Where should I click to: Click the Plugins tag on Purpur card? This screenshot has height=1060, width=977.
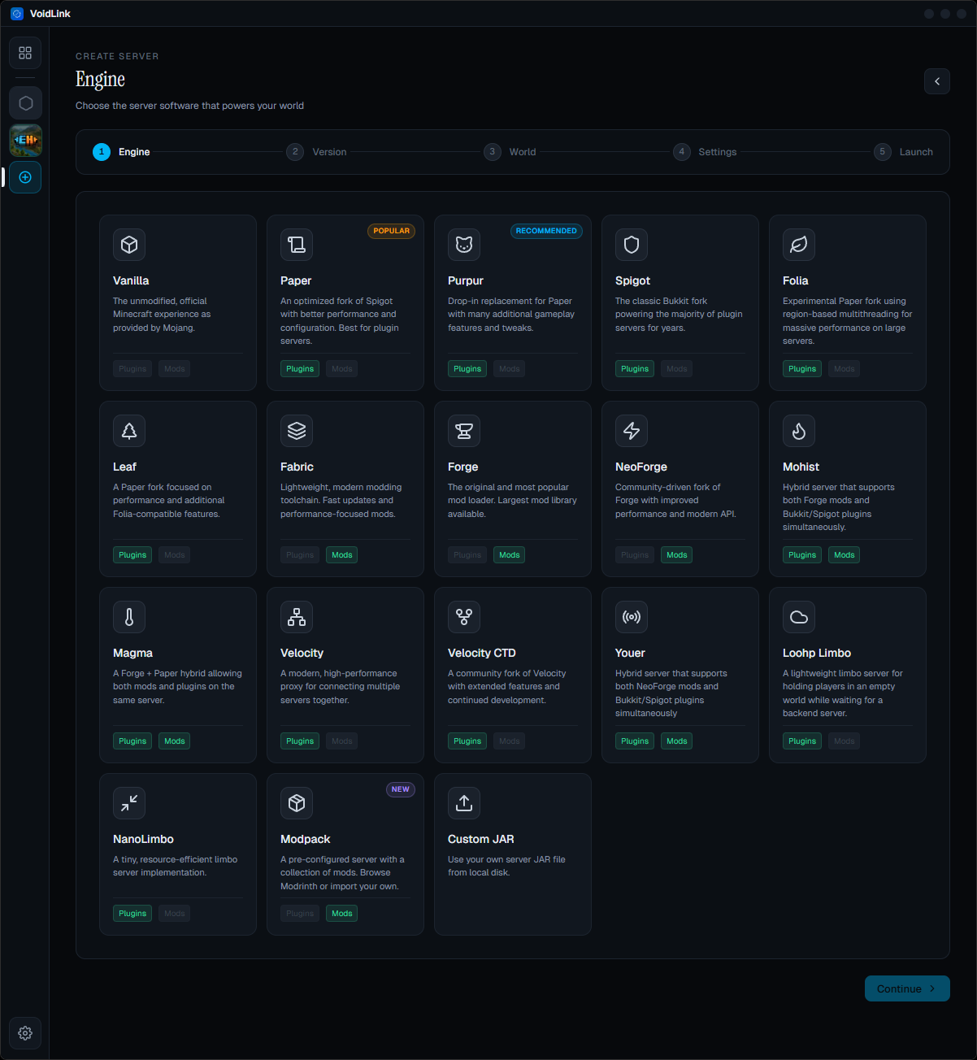click(467, 369)
